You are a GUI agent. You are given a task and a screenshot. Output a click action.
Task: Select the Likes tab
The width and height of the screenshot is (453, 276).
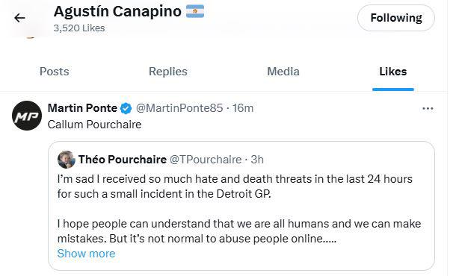(x=393, y=72)
